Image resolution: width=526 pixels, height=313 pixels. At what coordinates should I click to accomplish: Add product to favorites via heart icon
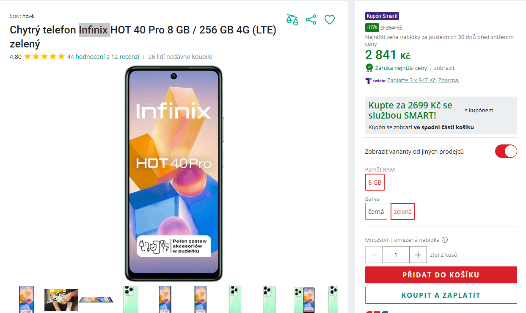(329, 19)
